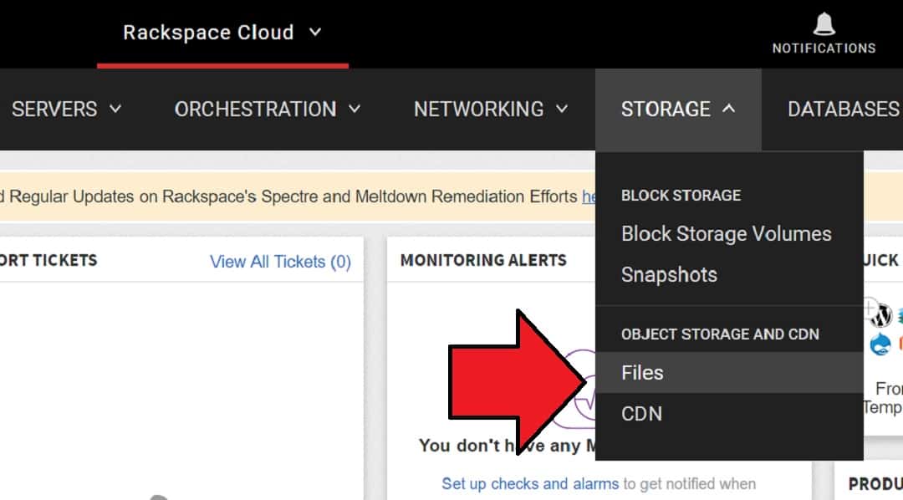903x500 pixels.
Task: Collapse the Storage dropdown menu
Action: pos(678,109)
